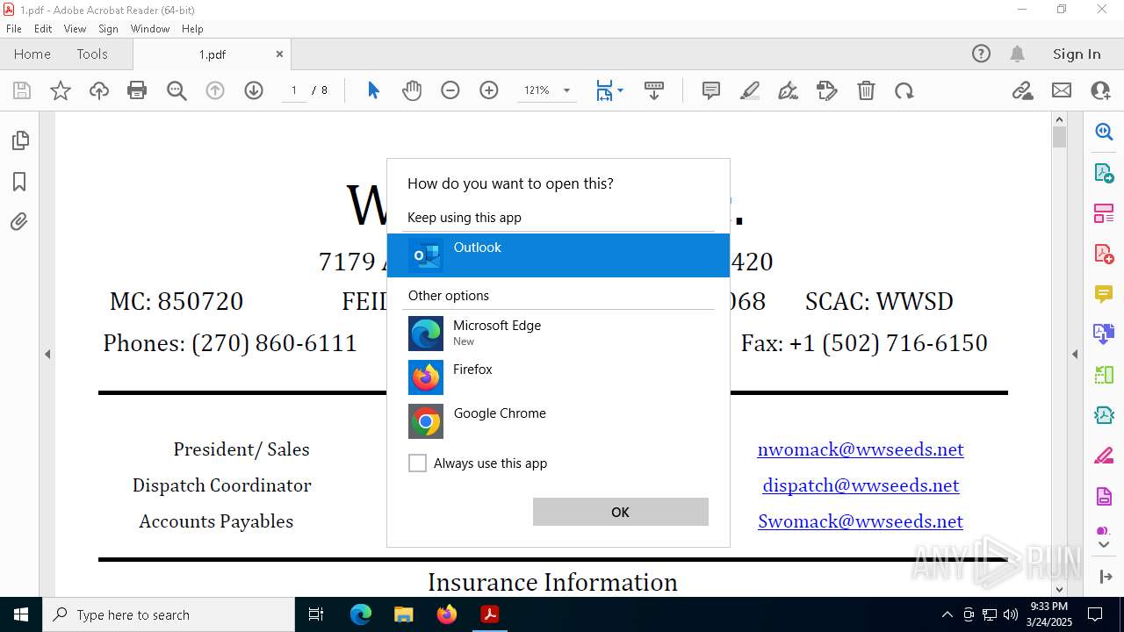The height and width of the screenshot is (632, 1124).
Task: Open Create PDF tool in right pane
Action: click(x=1104, y=254)
